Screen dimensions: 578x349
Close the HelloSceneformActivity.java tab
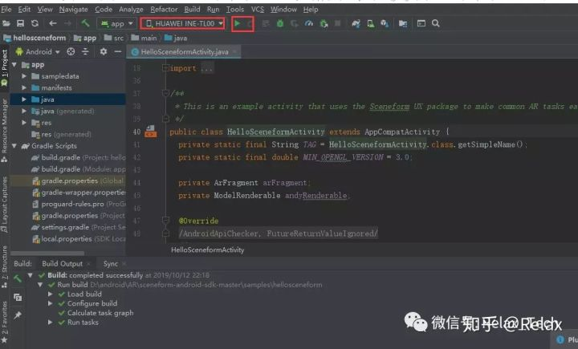234,51
